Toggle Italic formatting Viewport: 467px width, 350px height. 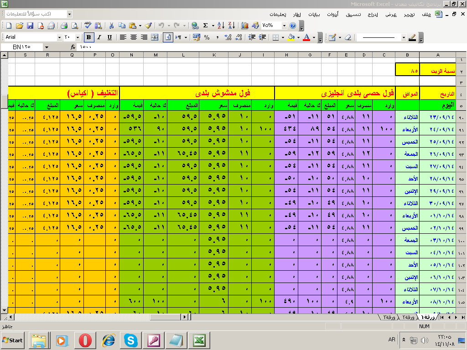[x=99, y=37]
